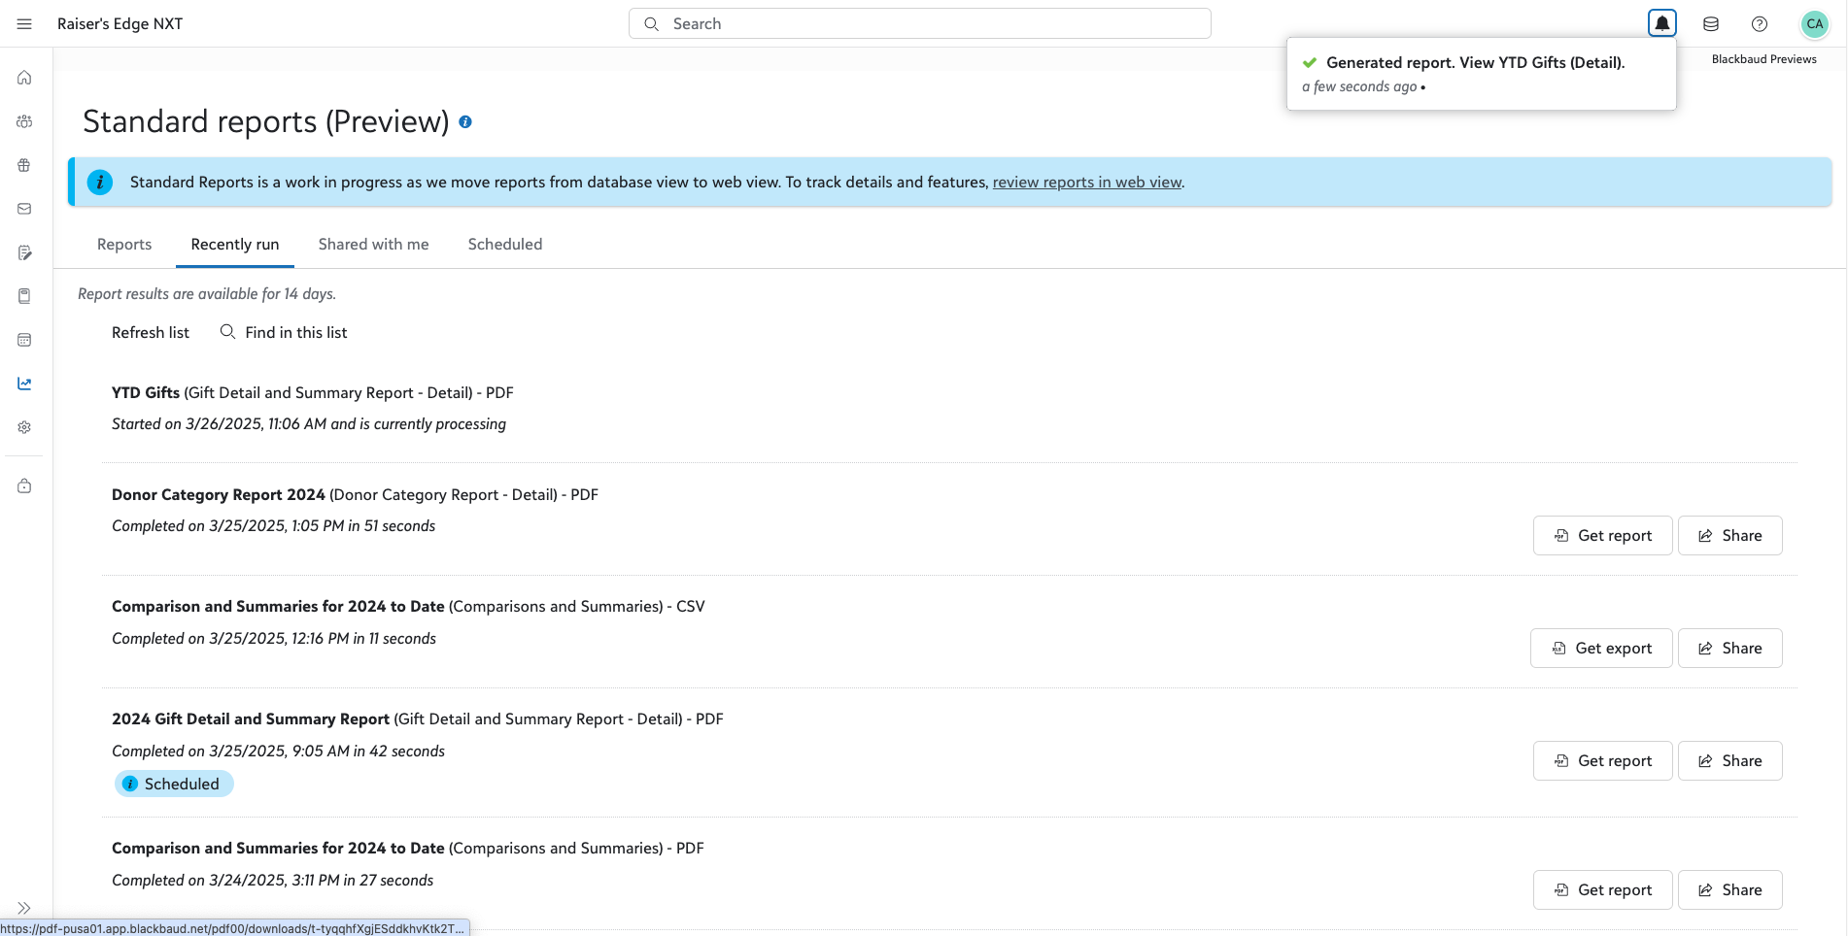
Task: Open the book icon in sidebar
Action: click(x=24, y=296)
